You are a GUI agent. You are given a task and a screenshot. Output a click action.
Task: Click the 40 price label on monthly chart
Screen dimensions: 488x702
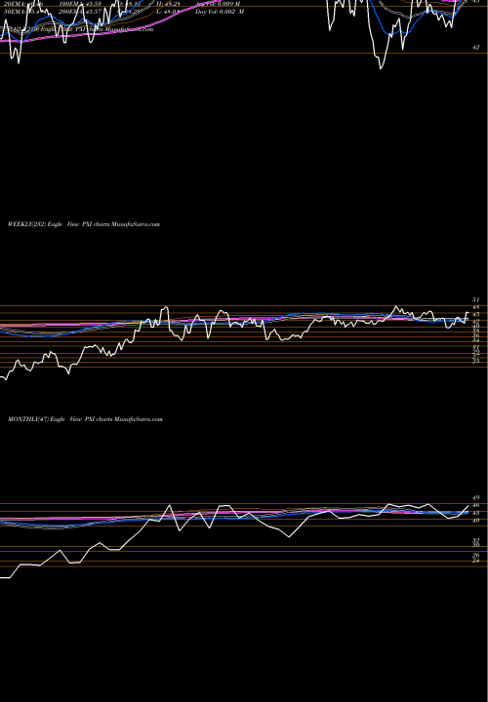click(x=476, y=521)
